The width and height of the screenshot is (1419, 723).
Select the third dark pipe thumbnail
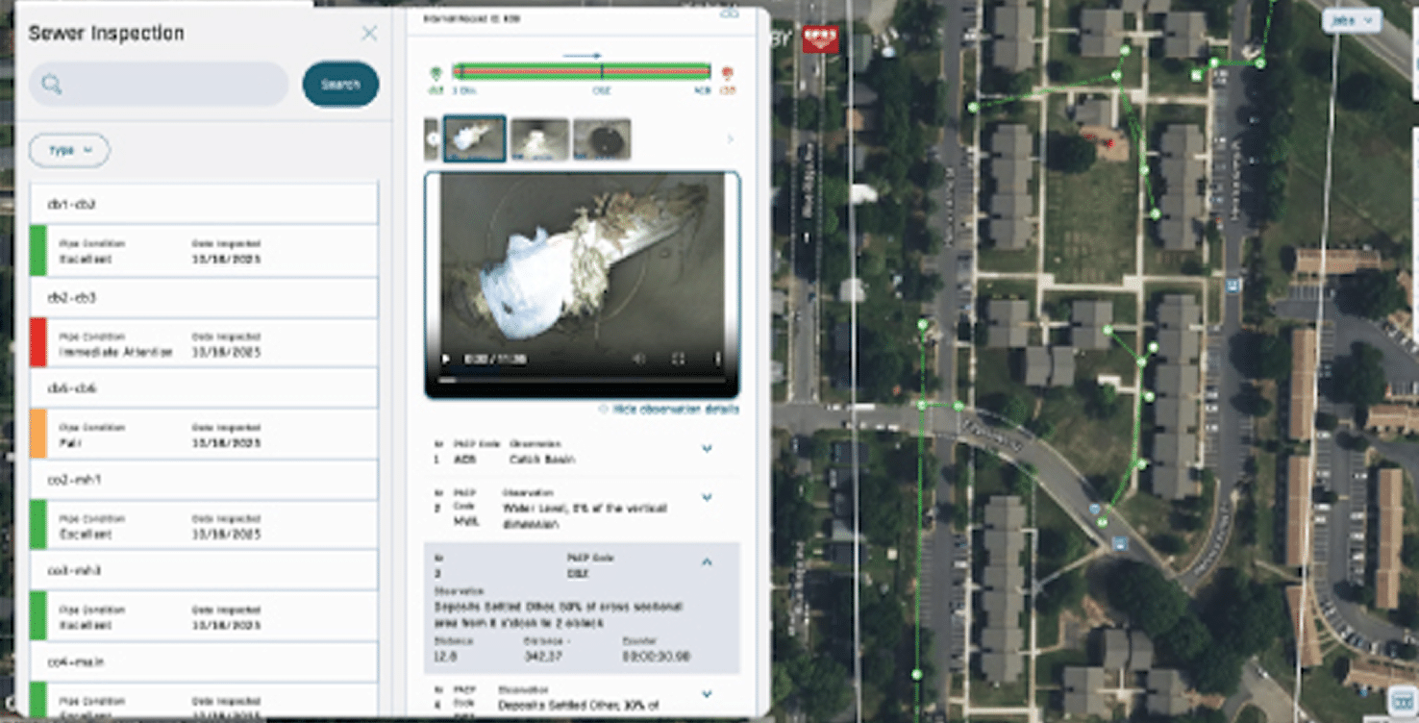pos(602,139)
